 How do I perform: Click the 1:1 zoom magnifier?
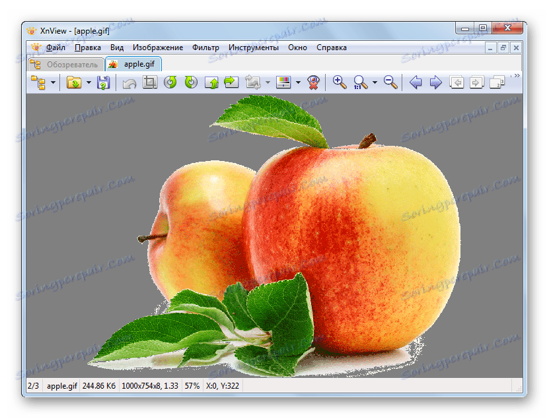pyautogui.click(x=360, y=82)
